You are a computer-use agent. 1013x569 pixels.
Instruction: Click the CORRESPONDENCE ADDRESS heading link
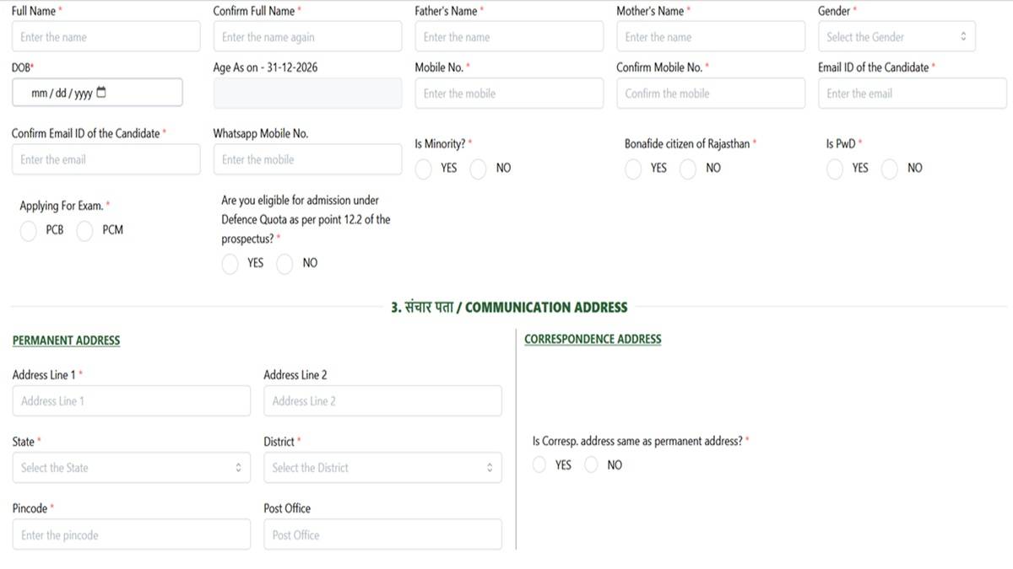[x=593, y=338]
